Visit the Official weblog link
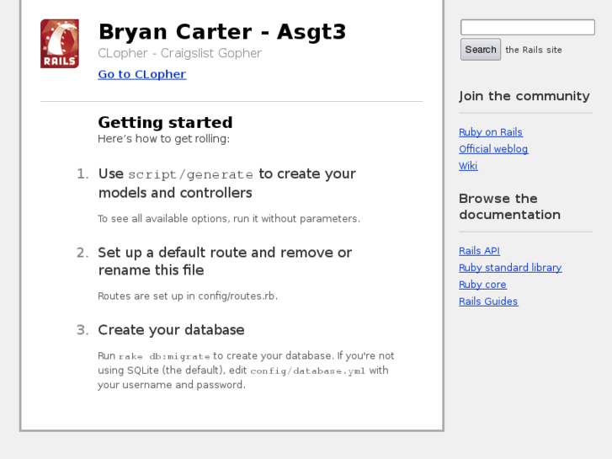The width and height of the screenshot is (612, 459). [492, 149]
